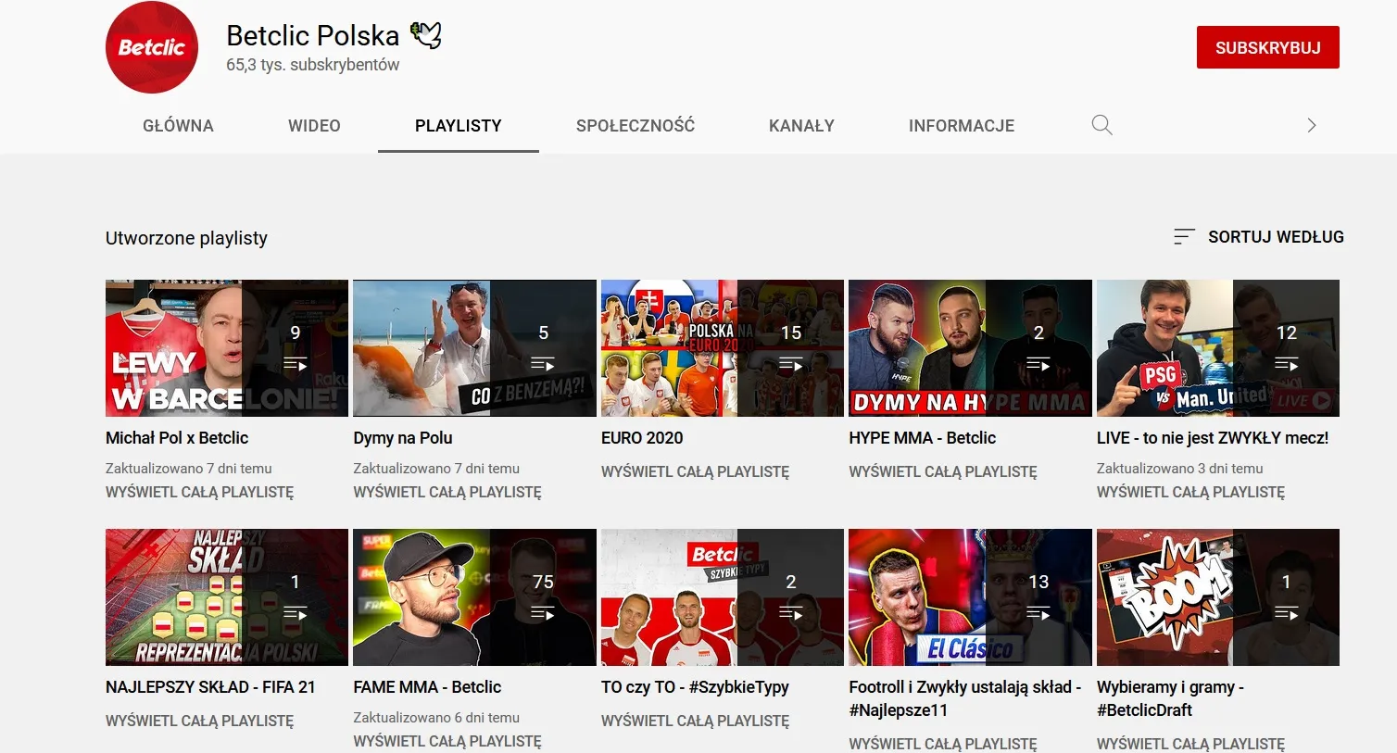The image size is (1397, 753).
Task: Subscribe with the SUBSKRYBUJ button
Action: (x=1268, y=47)
